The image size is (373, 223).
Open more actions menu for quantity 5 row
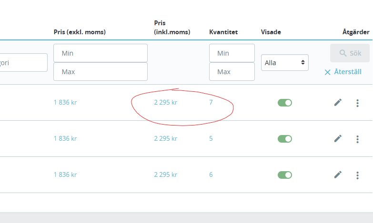pyautogui.click(x=357, y=139)
